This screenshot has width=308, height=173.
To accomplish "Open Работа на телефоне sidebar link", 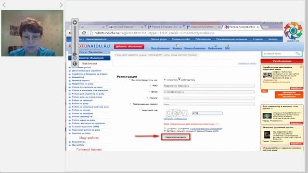I will click(82, 113).
